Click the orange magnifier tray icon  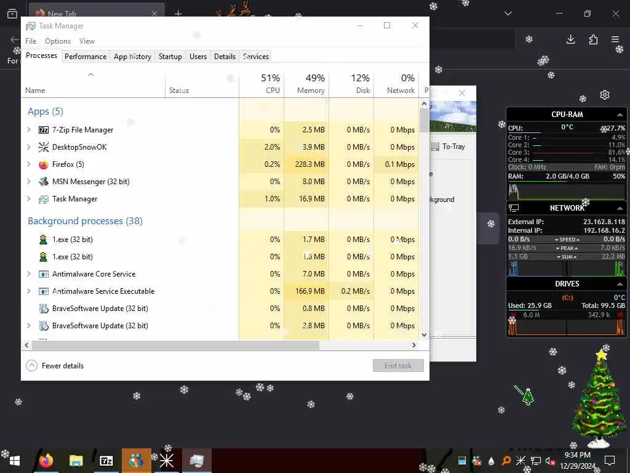click(x=506, y=461)
